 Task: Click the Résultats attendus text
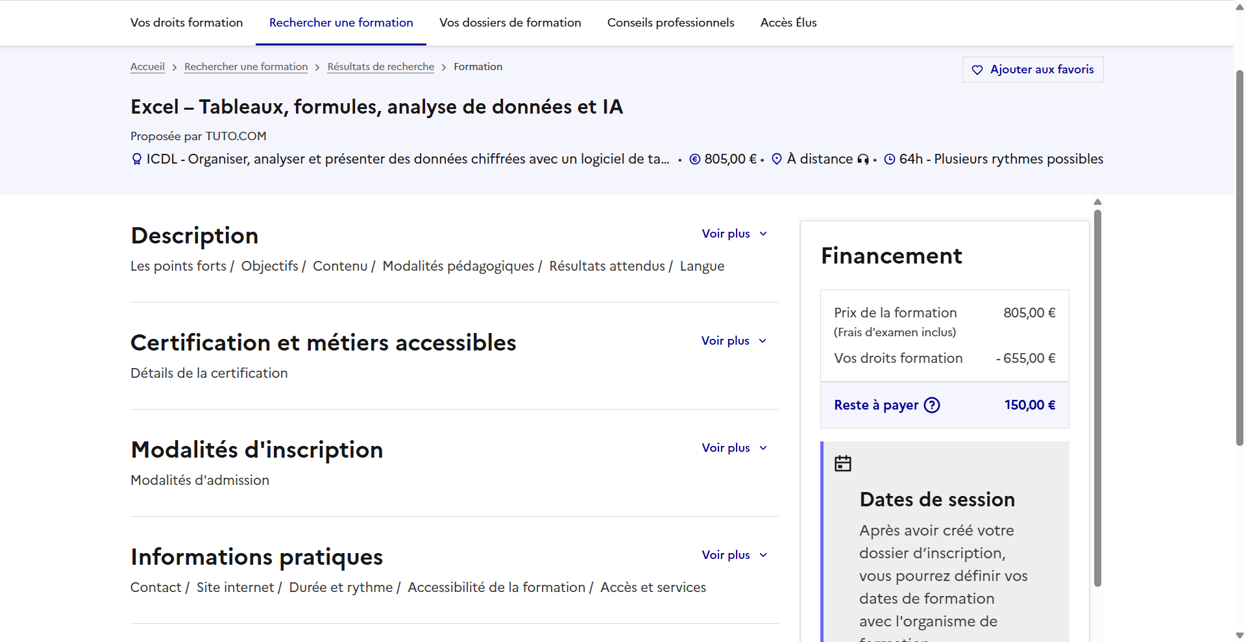click(x=607, y=266)
